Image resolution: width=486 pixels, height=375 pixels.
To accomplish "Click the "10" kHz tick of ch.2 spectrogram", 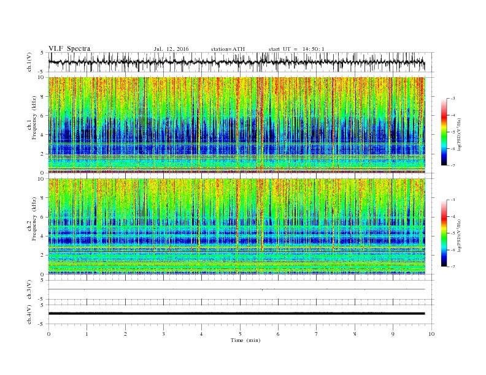I will click(x=42, y=179).
